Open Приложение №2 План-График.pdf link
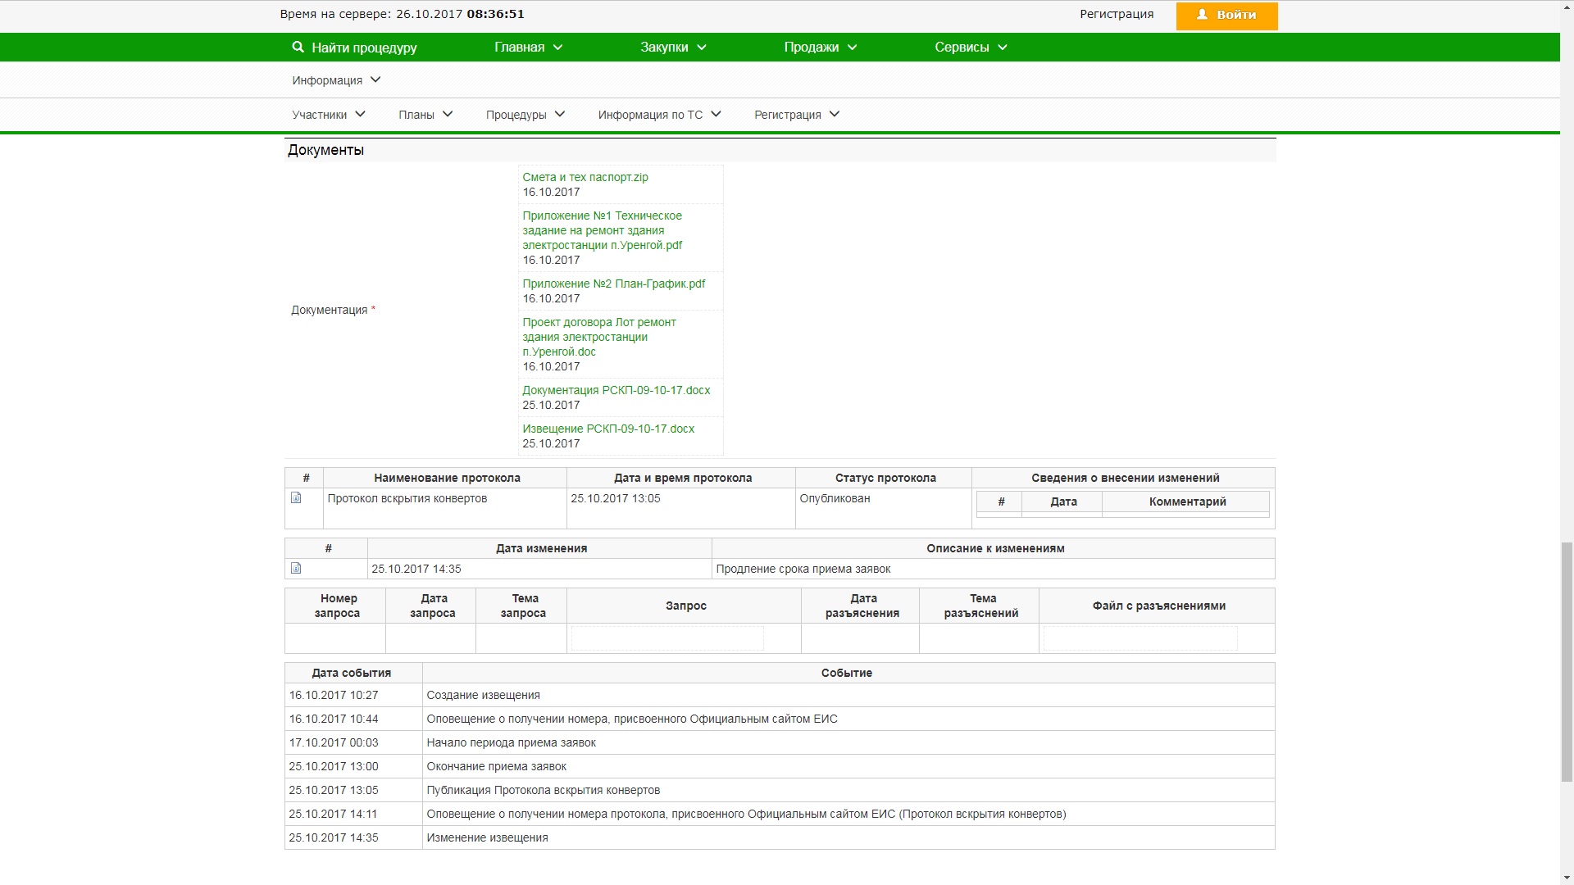This screenshot has height=885, width=1574. pyautogui.click(x=613, y=284)
